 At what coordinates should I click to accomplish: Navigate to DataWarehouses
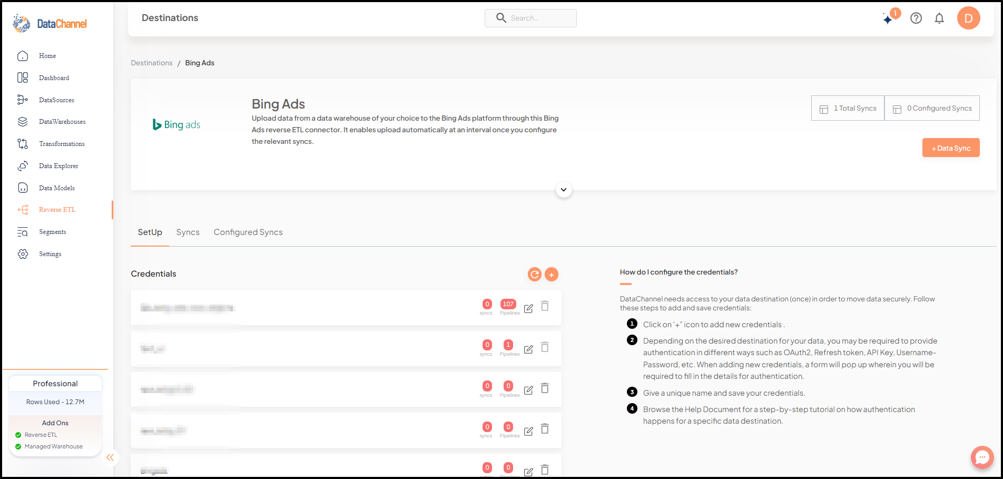(x=62, y=122)
